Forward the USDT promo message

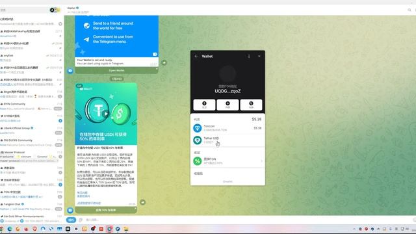tap(143, 202)
